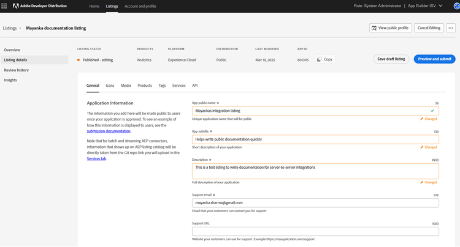The image size is (460, 247).
Task: Follow the Services tab link
Action: [96, 158]
